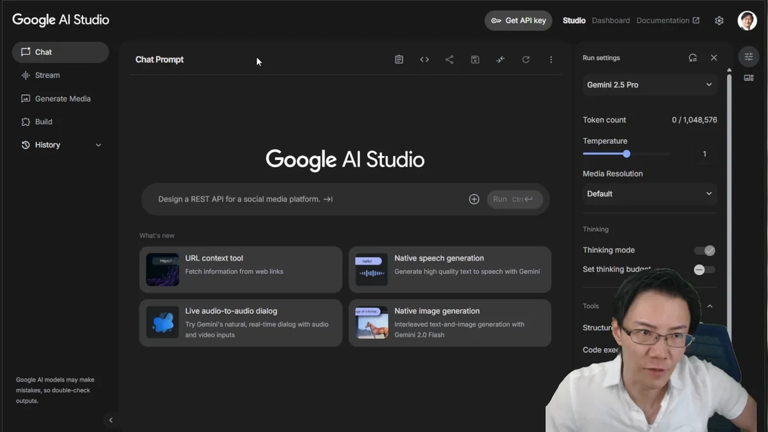Switch to the Studio tab

[x=574, y=20]
